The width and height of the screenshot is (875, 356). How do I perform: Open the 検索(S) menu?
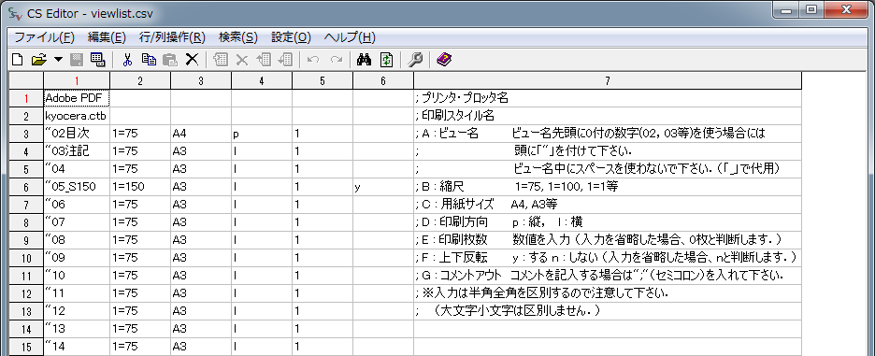coord(238,38)
